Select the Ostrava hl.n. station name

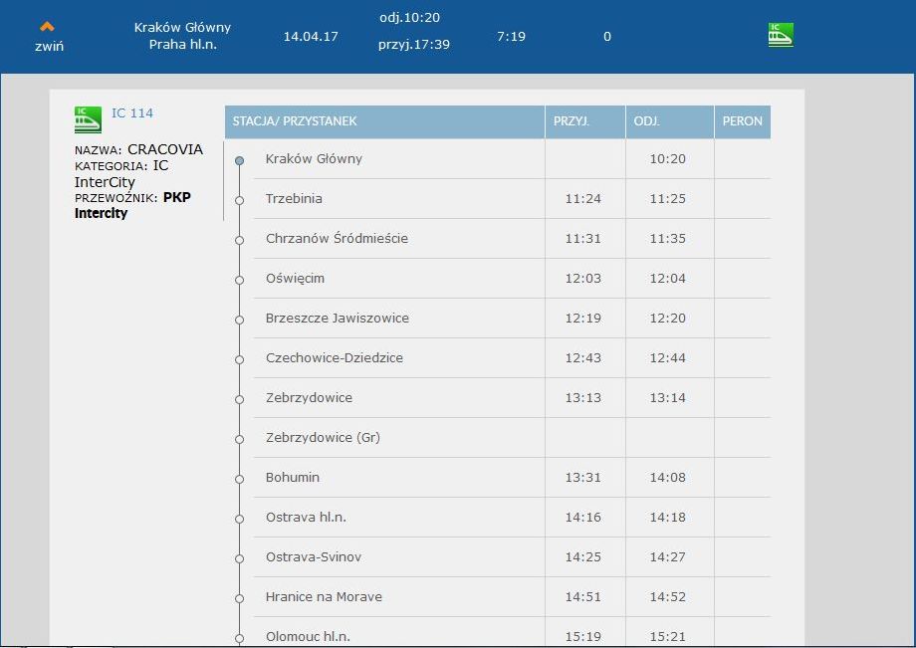(x=306, y=517)
